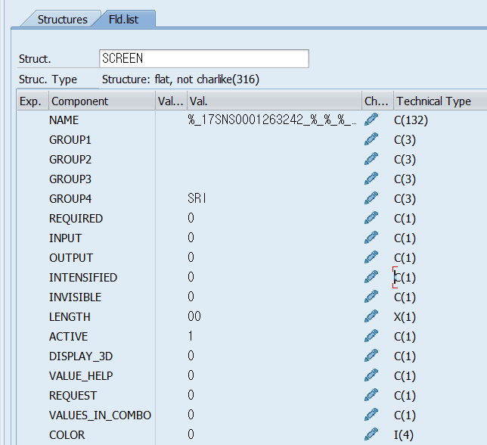Screen dimensions: 487x445
Task: Select the NAME component cell
Action: click(x=102, y=120)
